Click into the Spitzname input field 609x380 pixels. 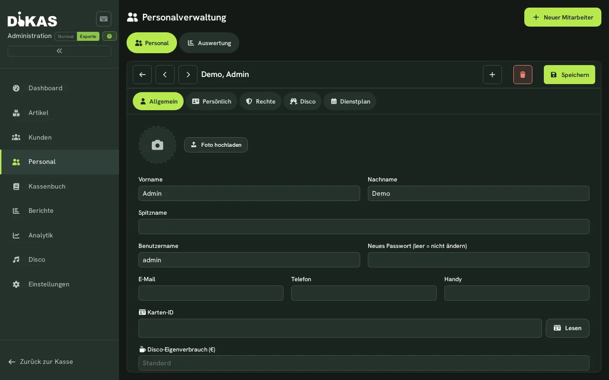(x=364, y=227)
